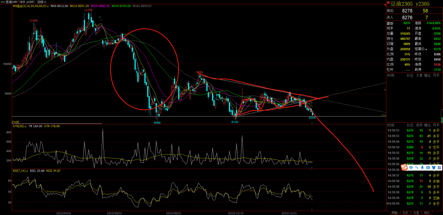Open the 日线 period dropdown
443x215 pixels.
click(42, 2)
